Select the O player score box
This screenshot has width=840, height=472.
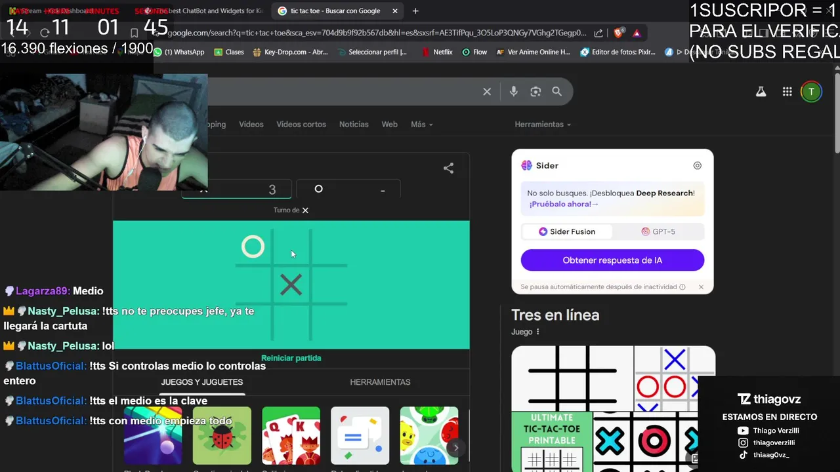348,189
